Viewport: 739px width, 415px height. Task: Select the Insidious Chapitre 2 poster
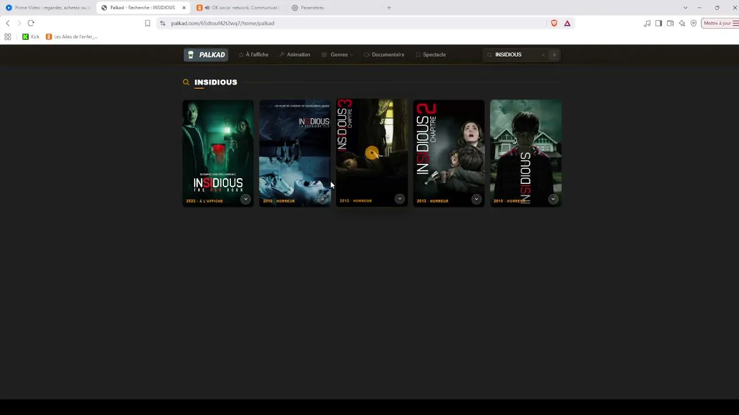click(x=449, y=153)
